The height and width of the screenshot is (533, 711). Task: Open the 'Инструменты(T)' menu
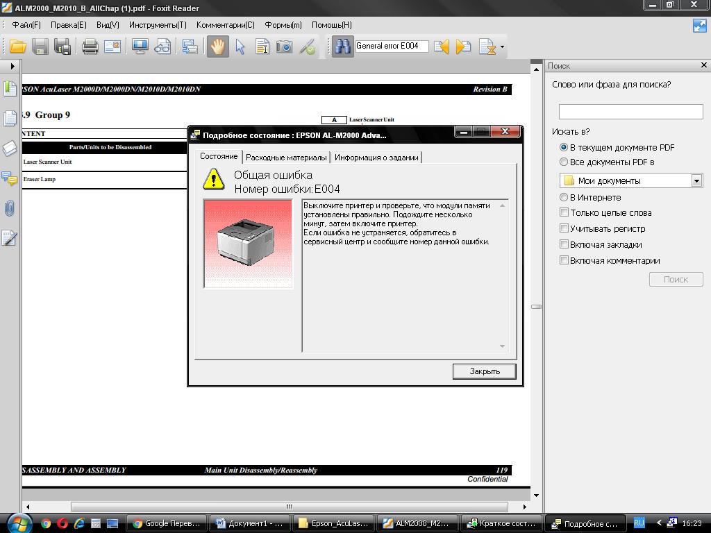tap(158, 25)
